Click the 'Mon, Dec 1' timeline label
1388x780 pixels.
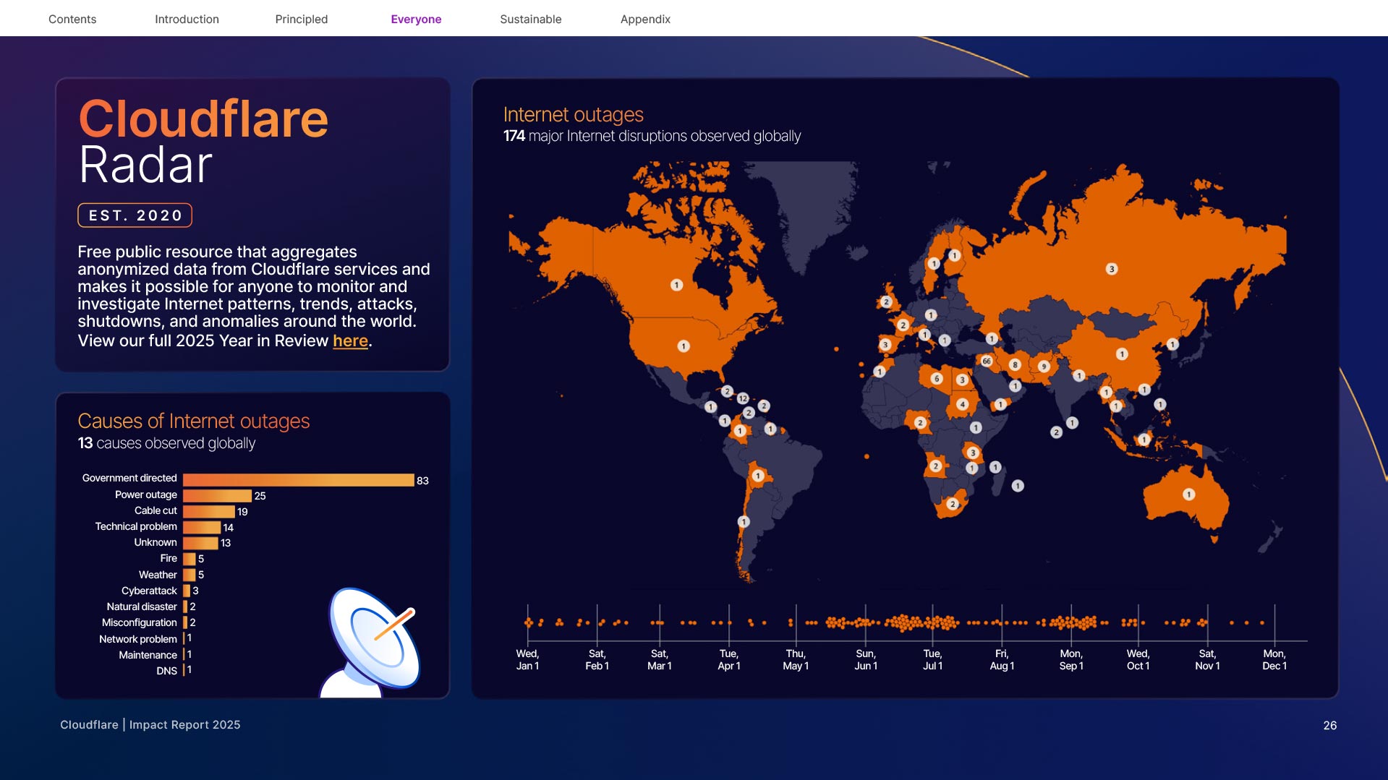tap(1274, 659)
